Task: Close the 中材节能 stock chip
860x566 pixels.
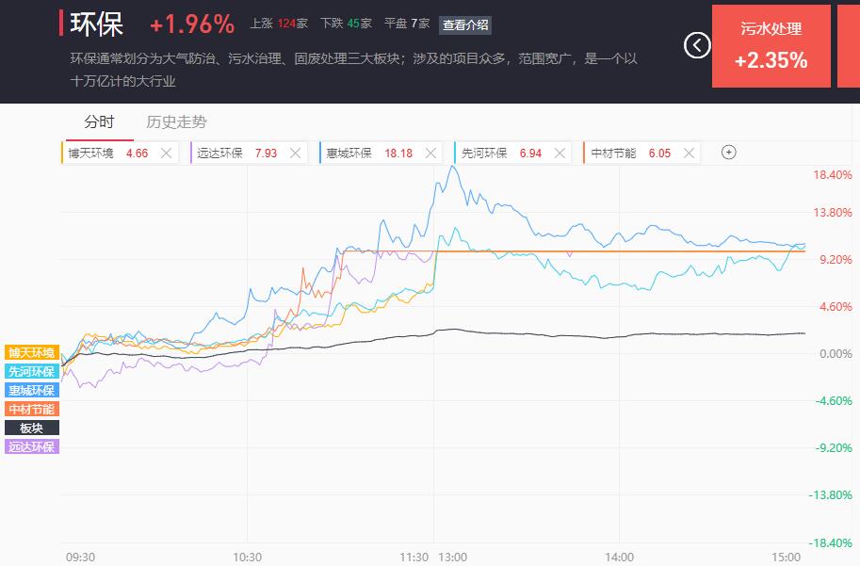Action: click(690, 153)
